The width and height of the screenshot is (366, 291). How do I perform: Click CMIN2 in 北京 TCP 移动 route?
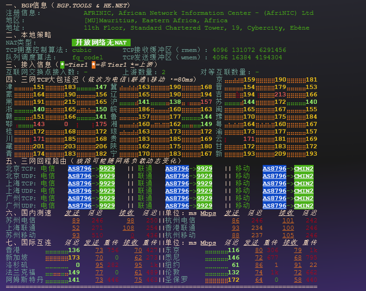303,169
